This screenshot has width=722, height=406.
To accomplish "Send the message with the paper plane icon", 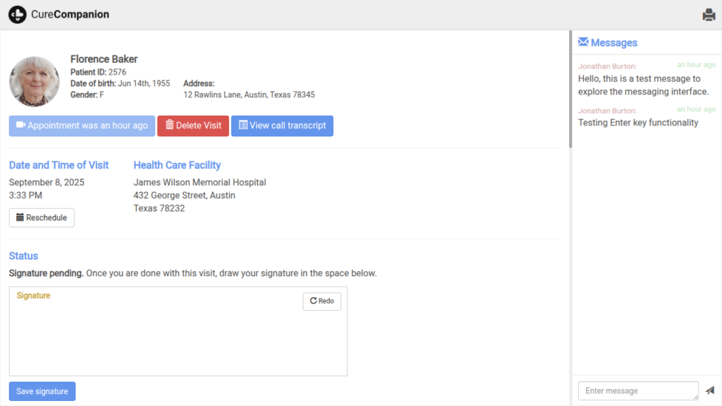I will click(709, 390).
